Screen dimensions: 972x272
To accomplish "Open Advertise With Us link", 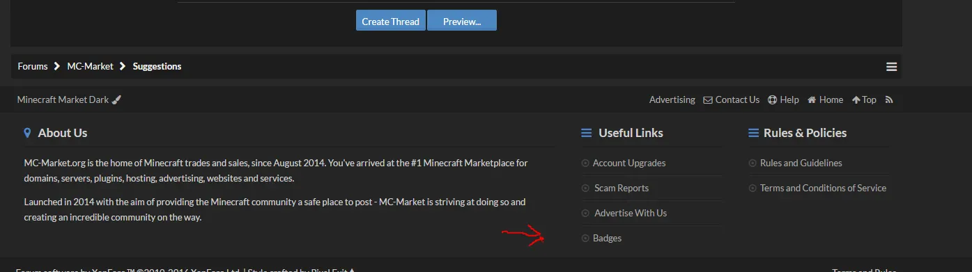I will pos(631,213).
